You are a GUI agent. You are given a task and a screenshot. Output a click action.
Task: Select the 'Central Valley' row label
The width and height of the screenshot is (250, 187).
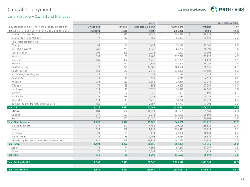[20, 67]
